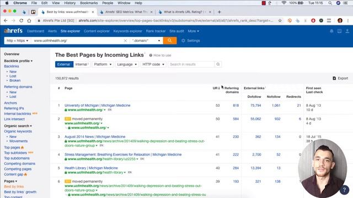The image size is (353, 198).
Task: Click the 818 referring domains value
Action: pyautogui.click(x=236, y=105)
